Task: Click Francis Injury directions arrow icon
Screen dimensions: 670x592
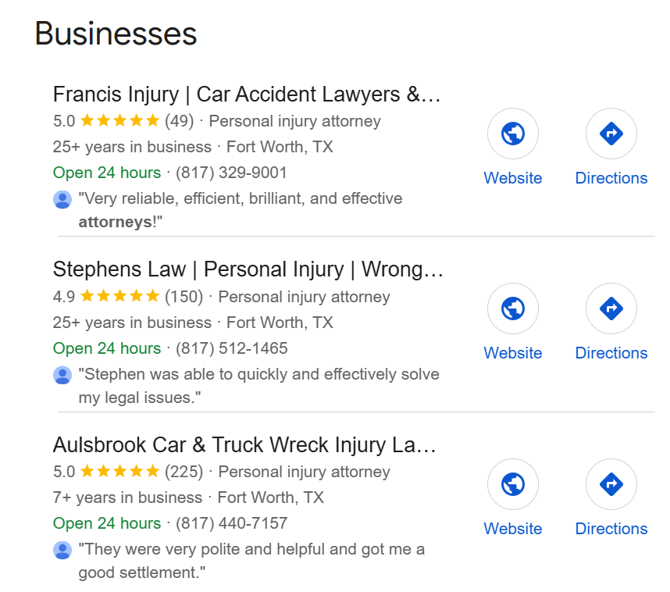Action: pos(611,134)
